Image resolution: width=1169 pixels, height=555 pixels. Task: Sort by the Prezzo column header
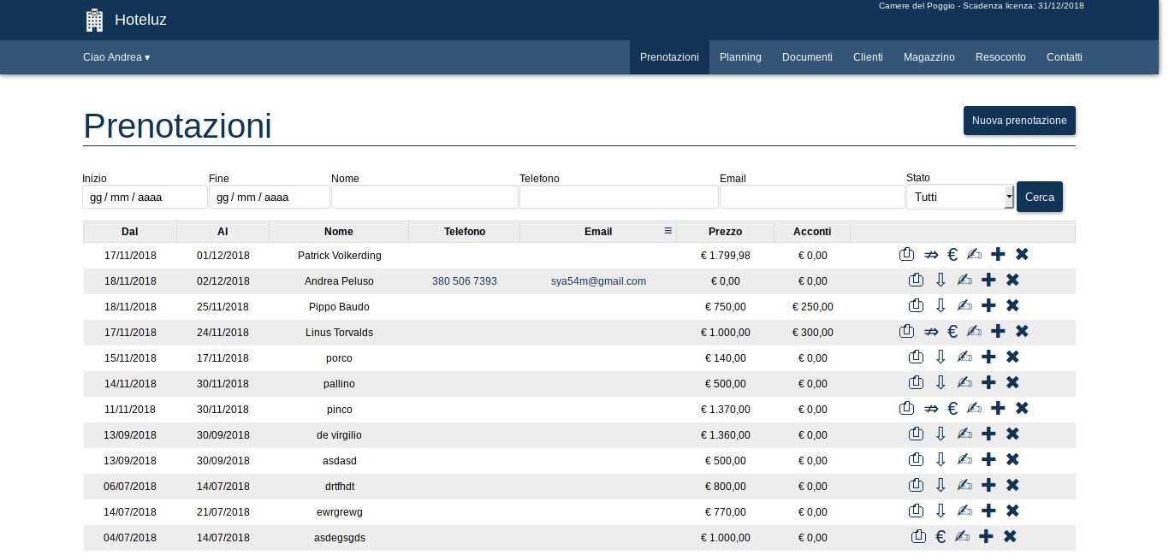(x=725, y=232)
